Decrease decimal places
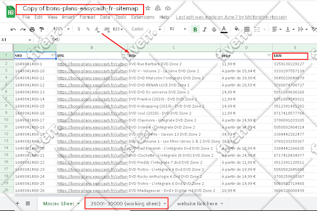This screenshot has height=211, width=317. point(97,29)
